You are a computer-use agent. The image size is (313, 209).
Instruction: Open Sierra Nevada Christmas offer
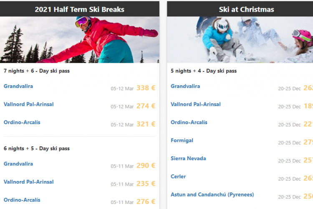[188, 158]
